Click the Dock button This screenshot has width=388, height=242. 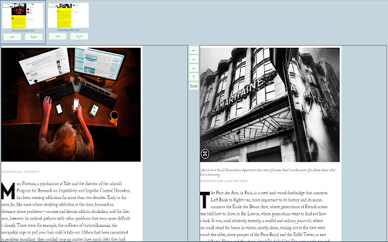coord(194,86)
